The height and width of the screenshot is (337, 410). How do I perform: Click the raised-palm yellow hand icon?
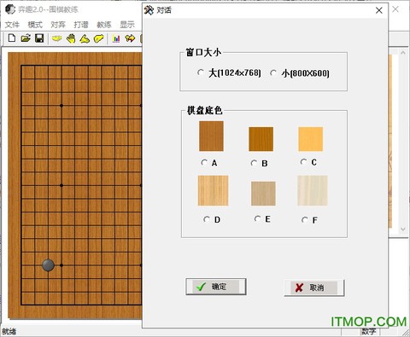click(71, 38)
